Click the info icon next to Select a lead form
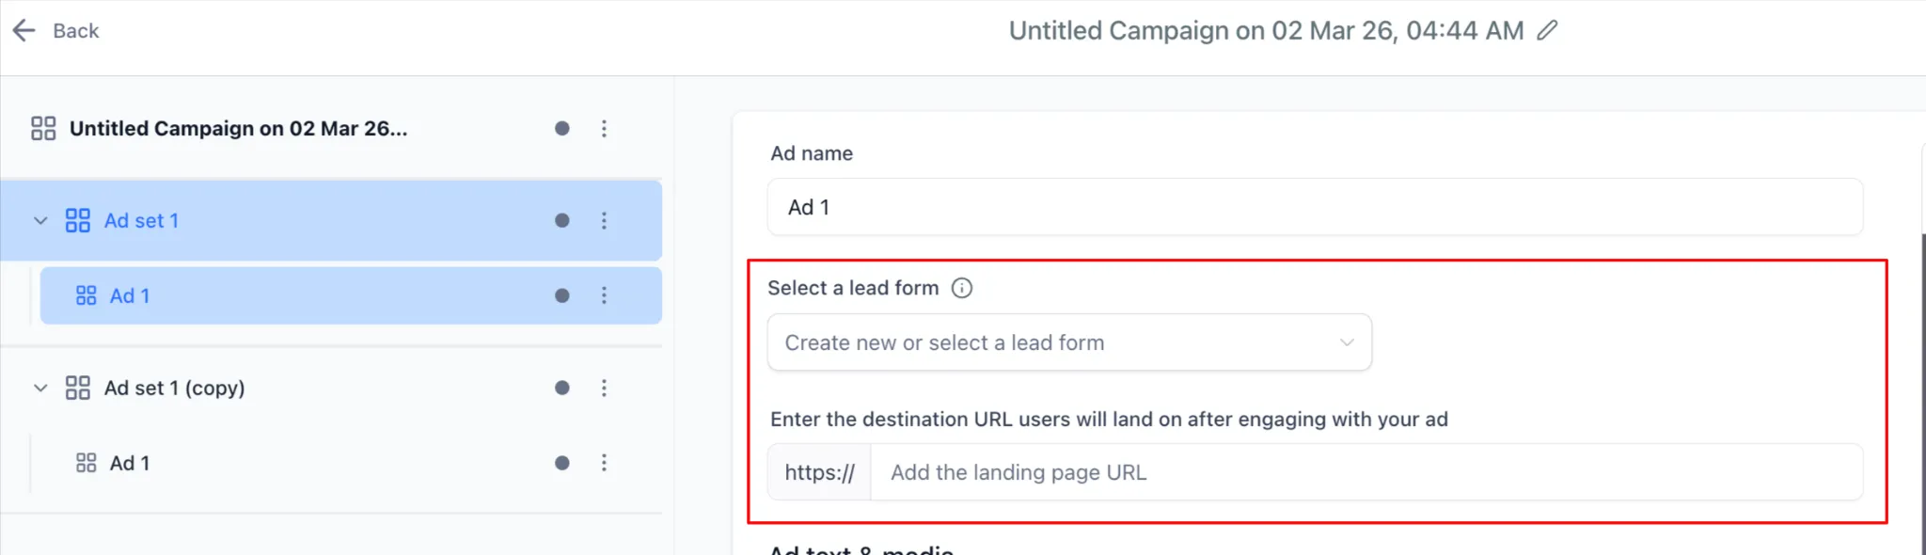Screen dimensions: 1926x555 pyautogui.click(x=961, y=288)
